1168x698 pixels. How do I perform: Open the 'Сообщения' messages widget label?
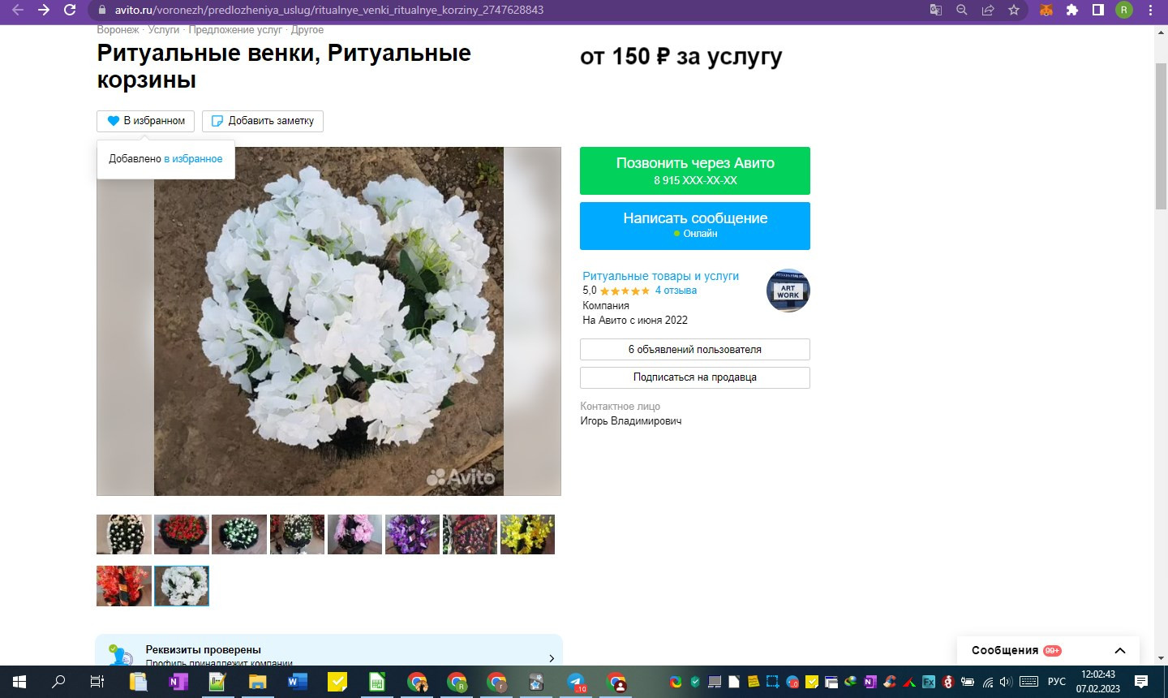[1005, 651]
